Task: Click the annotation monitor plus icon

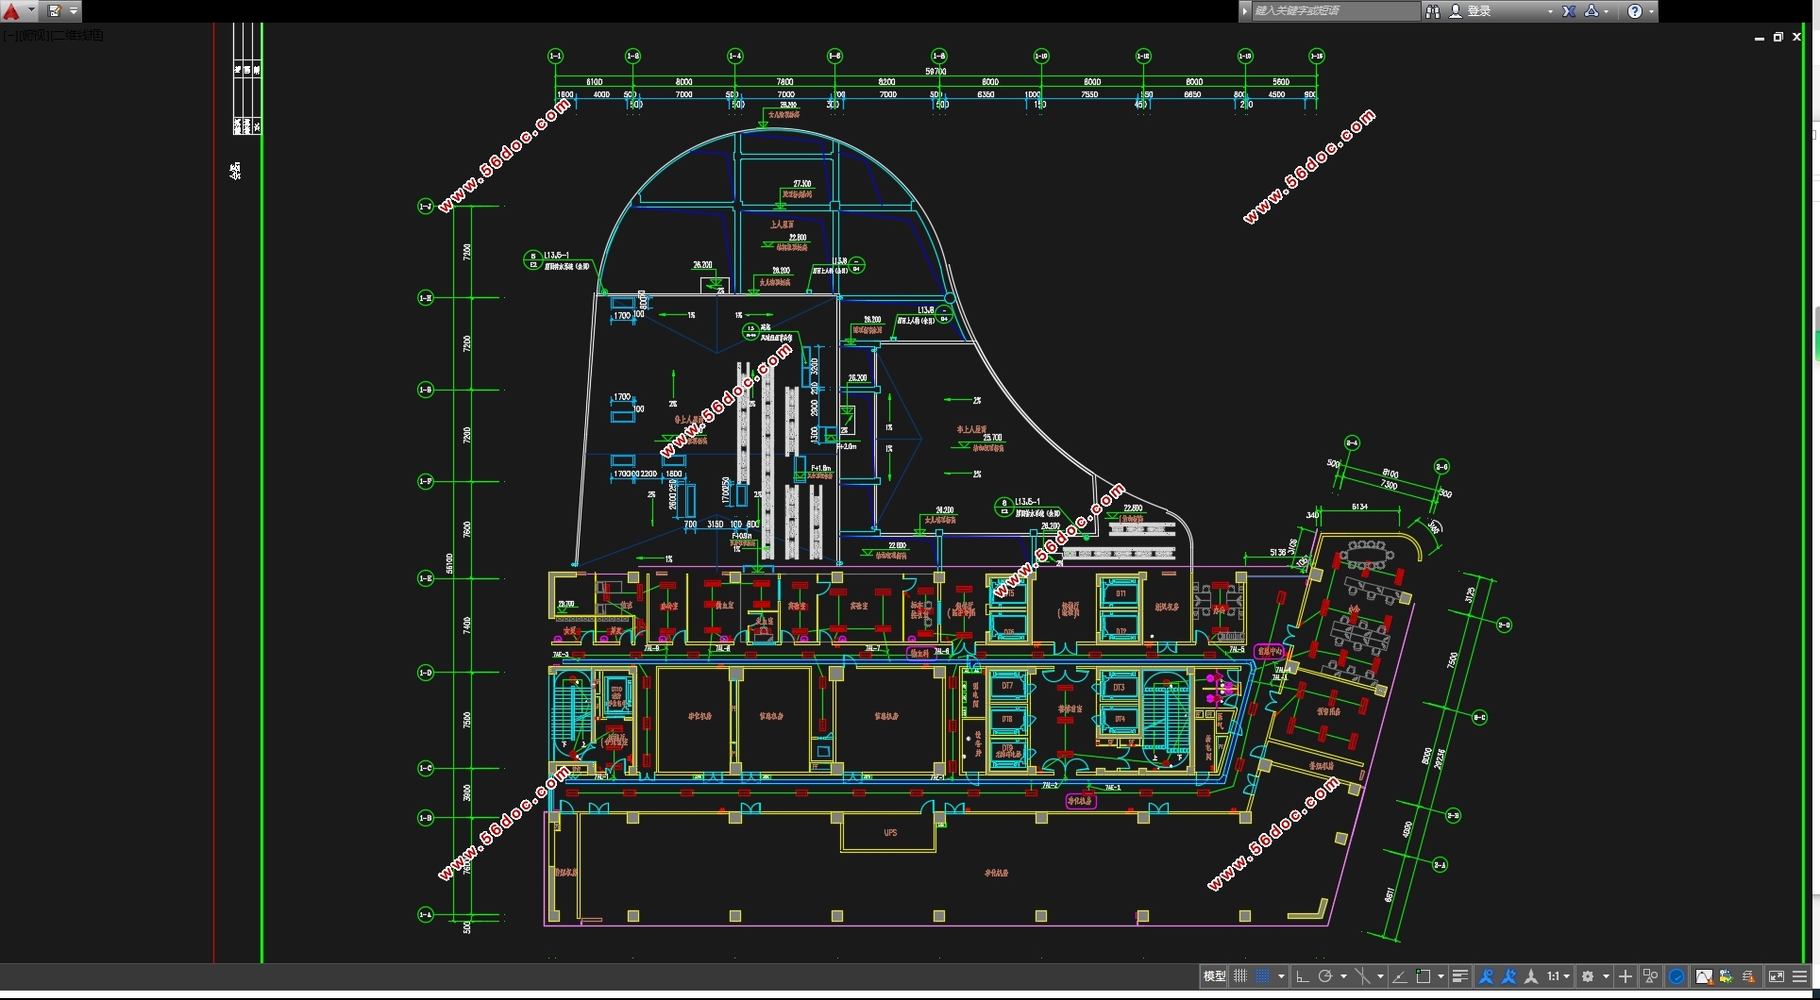Action: [x=1625, y=976]
